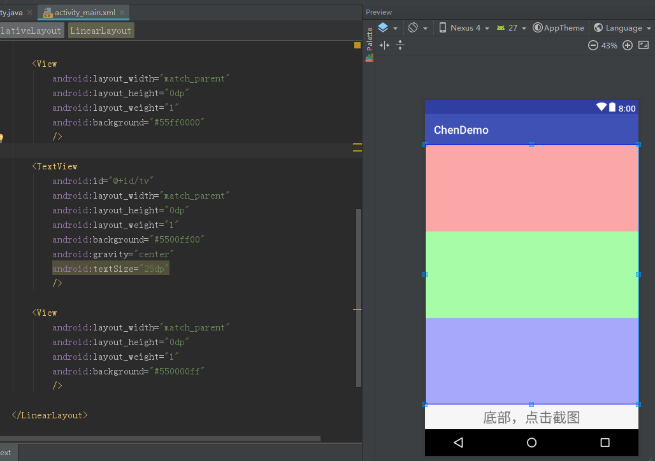The width and height of the screenshot is (655, 461).
Task: Click the status bar clock 8:00
Action: pos(626,109)
